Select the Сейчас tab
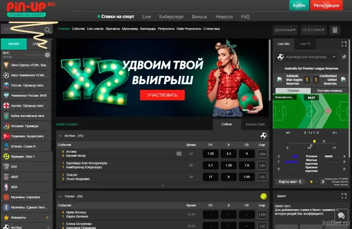The height and width of the screenshot is (229, 352). coord(227,124)
